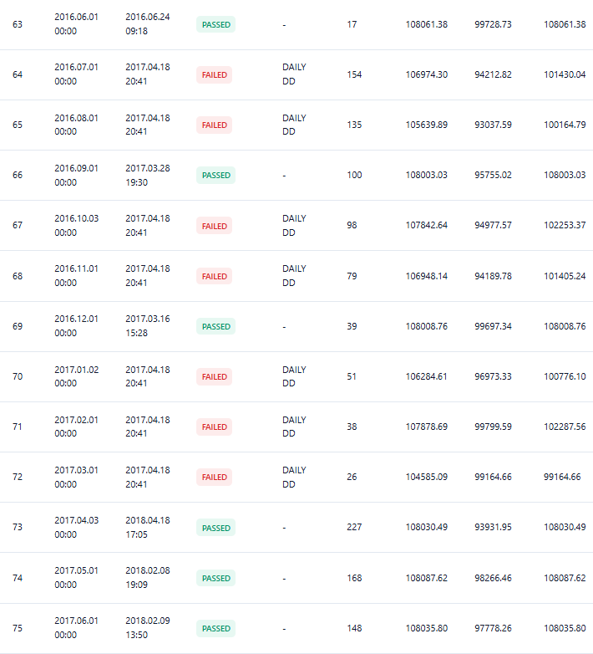Click the 2017.06.01 start date in row 75
Image resolution: width=593 pixels, height=654 pixels.
(x=76, y=621)
